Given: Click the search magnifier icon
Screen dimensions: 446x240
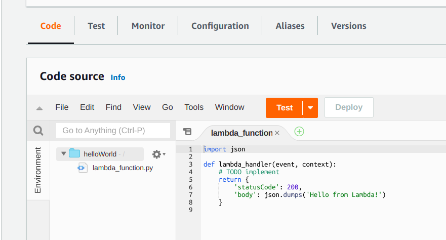Looking at the screenshot, I should click(38, 131).
